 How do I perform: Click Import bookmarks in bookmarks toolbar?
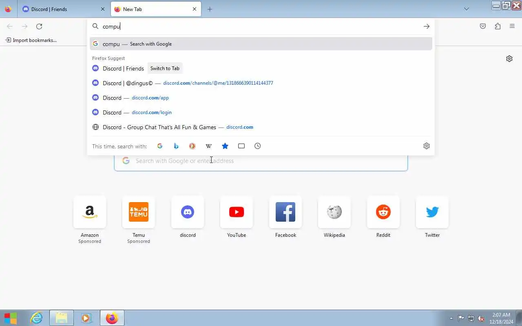click(x=31, y=40)
